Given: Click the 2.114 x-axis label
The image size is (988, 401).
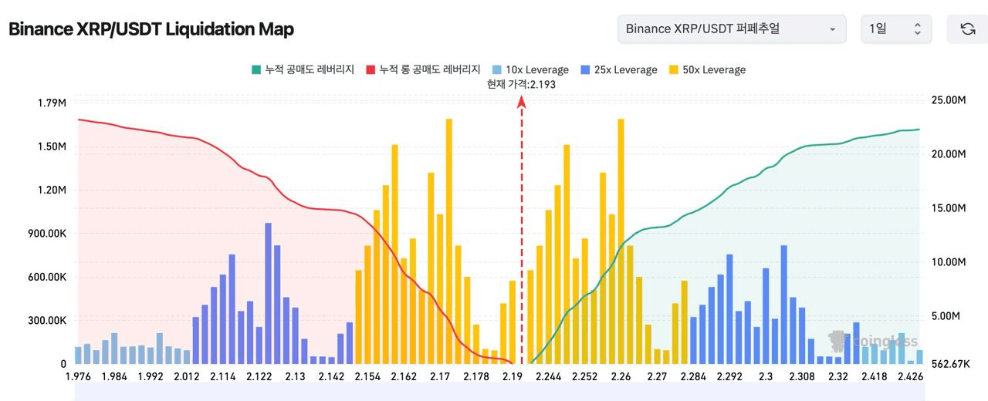Looking at the screenshot, I should pos(223,376).
